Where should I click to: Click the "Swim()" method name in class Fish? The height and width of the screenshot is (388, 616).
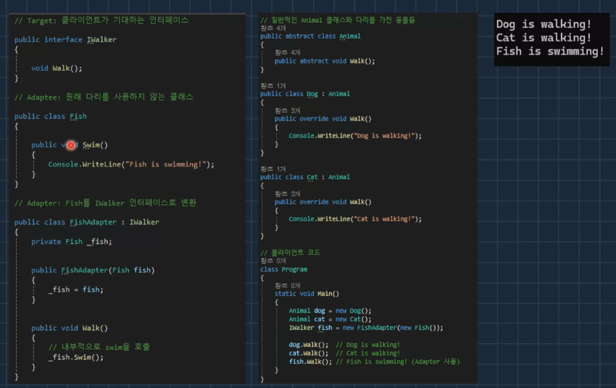[95, 145]
